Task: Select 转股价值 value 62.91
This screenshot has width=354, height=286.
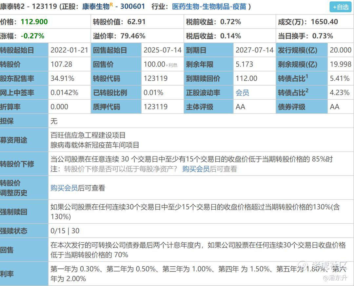Action: [x=136, y=22]
